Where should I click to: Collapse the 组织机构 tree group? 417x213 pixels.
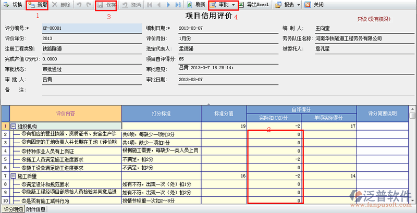(x=13, y=127)
